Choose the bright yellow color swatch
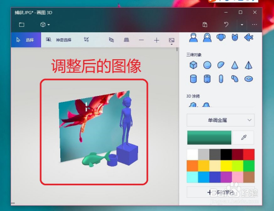Image resolution: width=274 pixels, height=211 pixels. click(226, 166)
